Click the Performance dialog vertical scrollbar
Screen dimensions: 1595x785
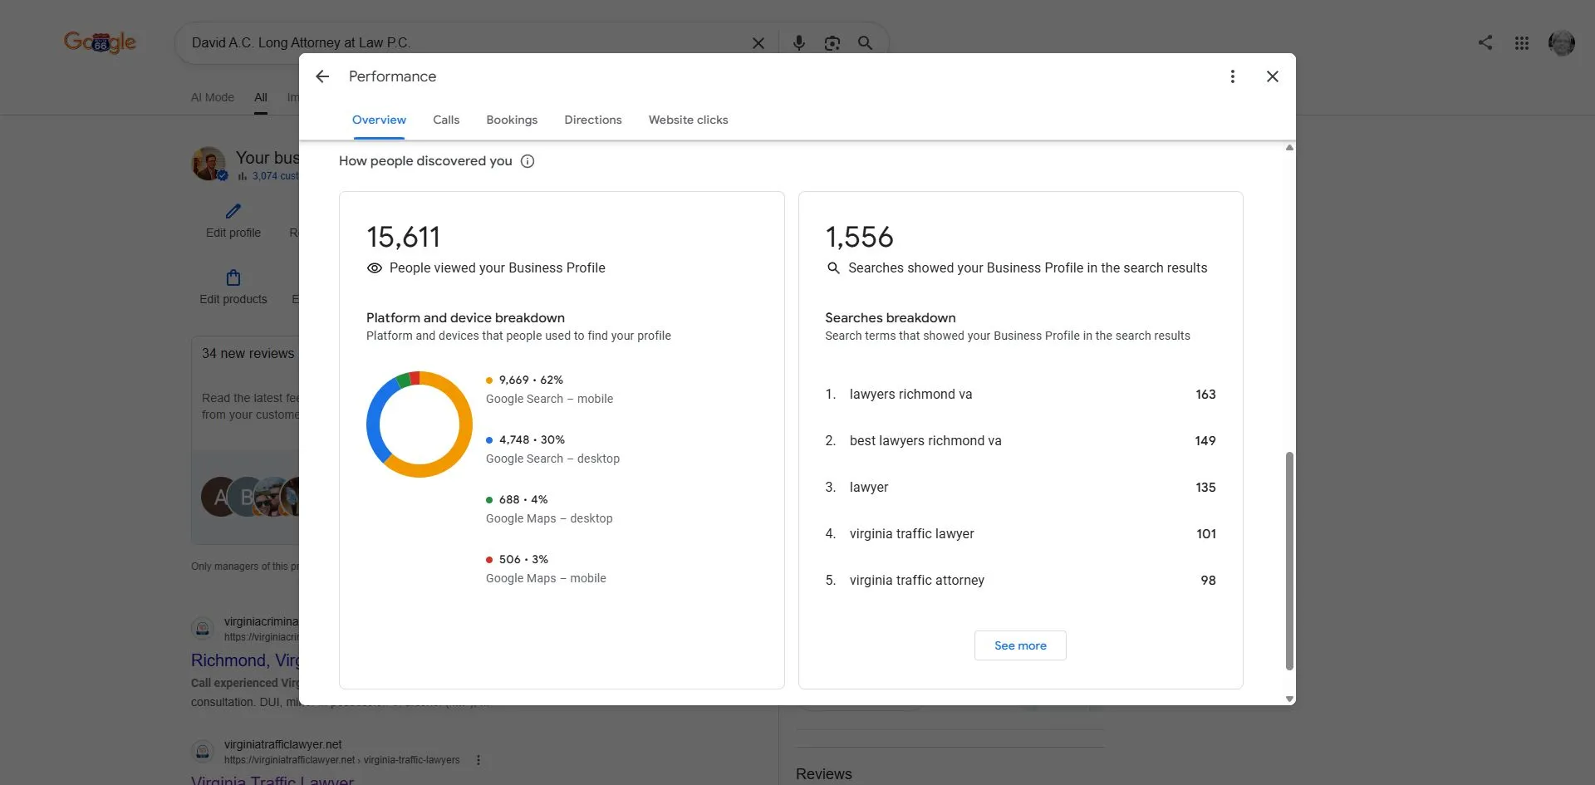click(1289, 561)
